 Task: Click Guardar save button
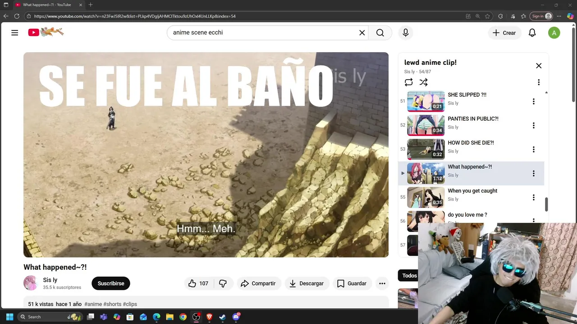[x=352, y=283]
